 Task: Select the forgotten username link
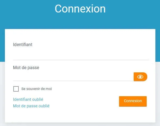coord(28,99)
